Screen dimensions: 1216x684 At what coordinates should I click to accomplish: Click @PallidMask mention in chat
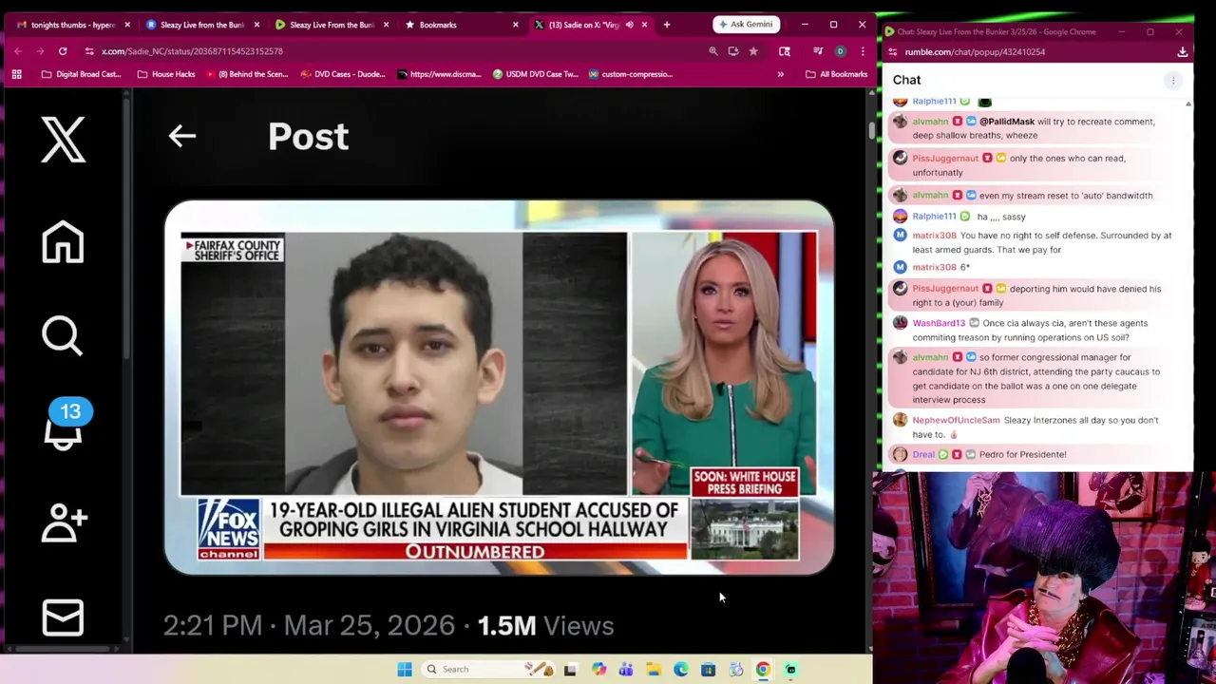click(1007, 122)
